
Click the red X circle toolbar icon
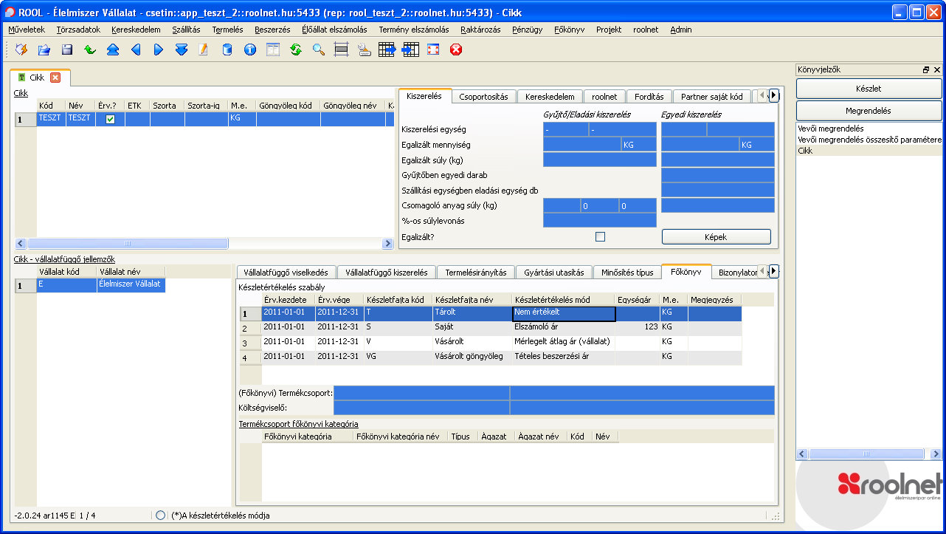[456, 50]
